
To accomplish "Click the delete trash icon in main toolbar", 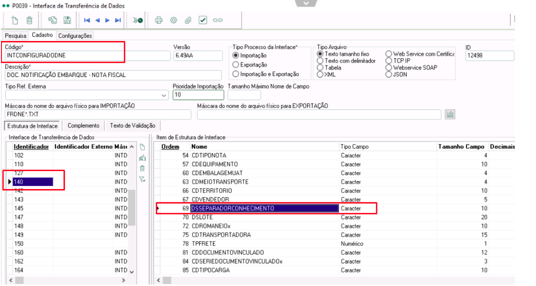I will pos(29,20).
